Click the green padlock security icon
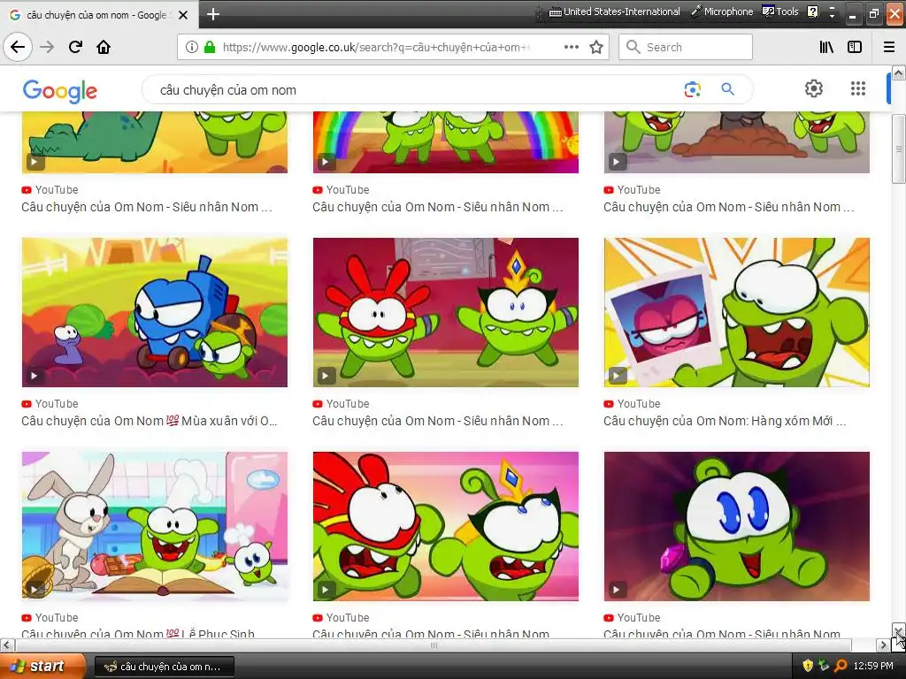The width and height of the screenshot is (906, 679). [210, 47]
